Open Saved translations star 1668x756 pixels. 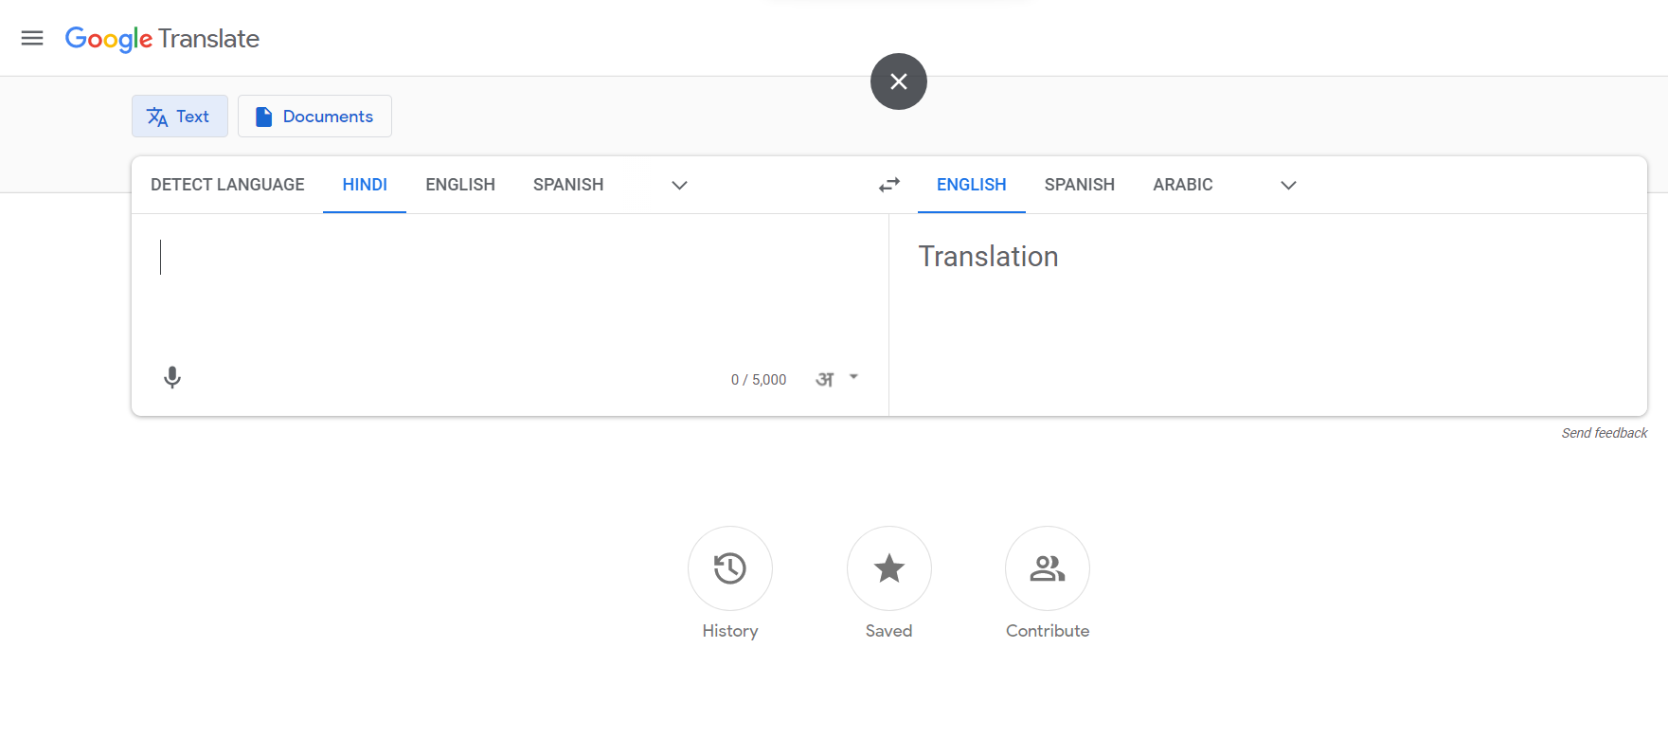click(x=889, y=568)
